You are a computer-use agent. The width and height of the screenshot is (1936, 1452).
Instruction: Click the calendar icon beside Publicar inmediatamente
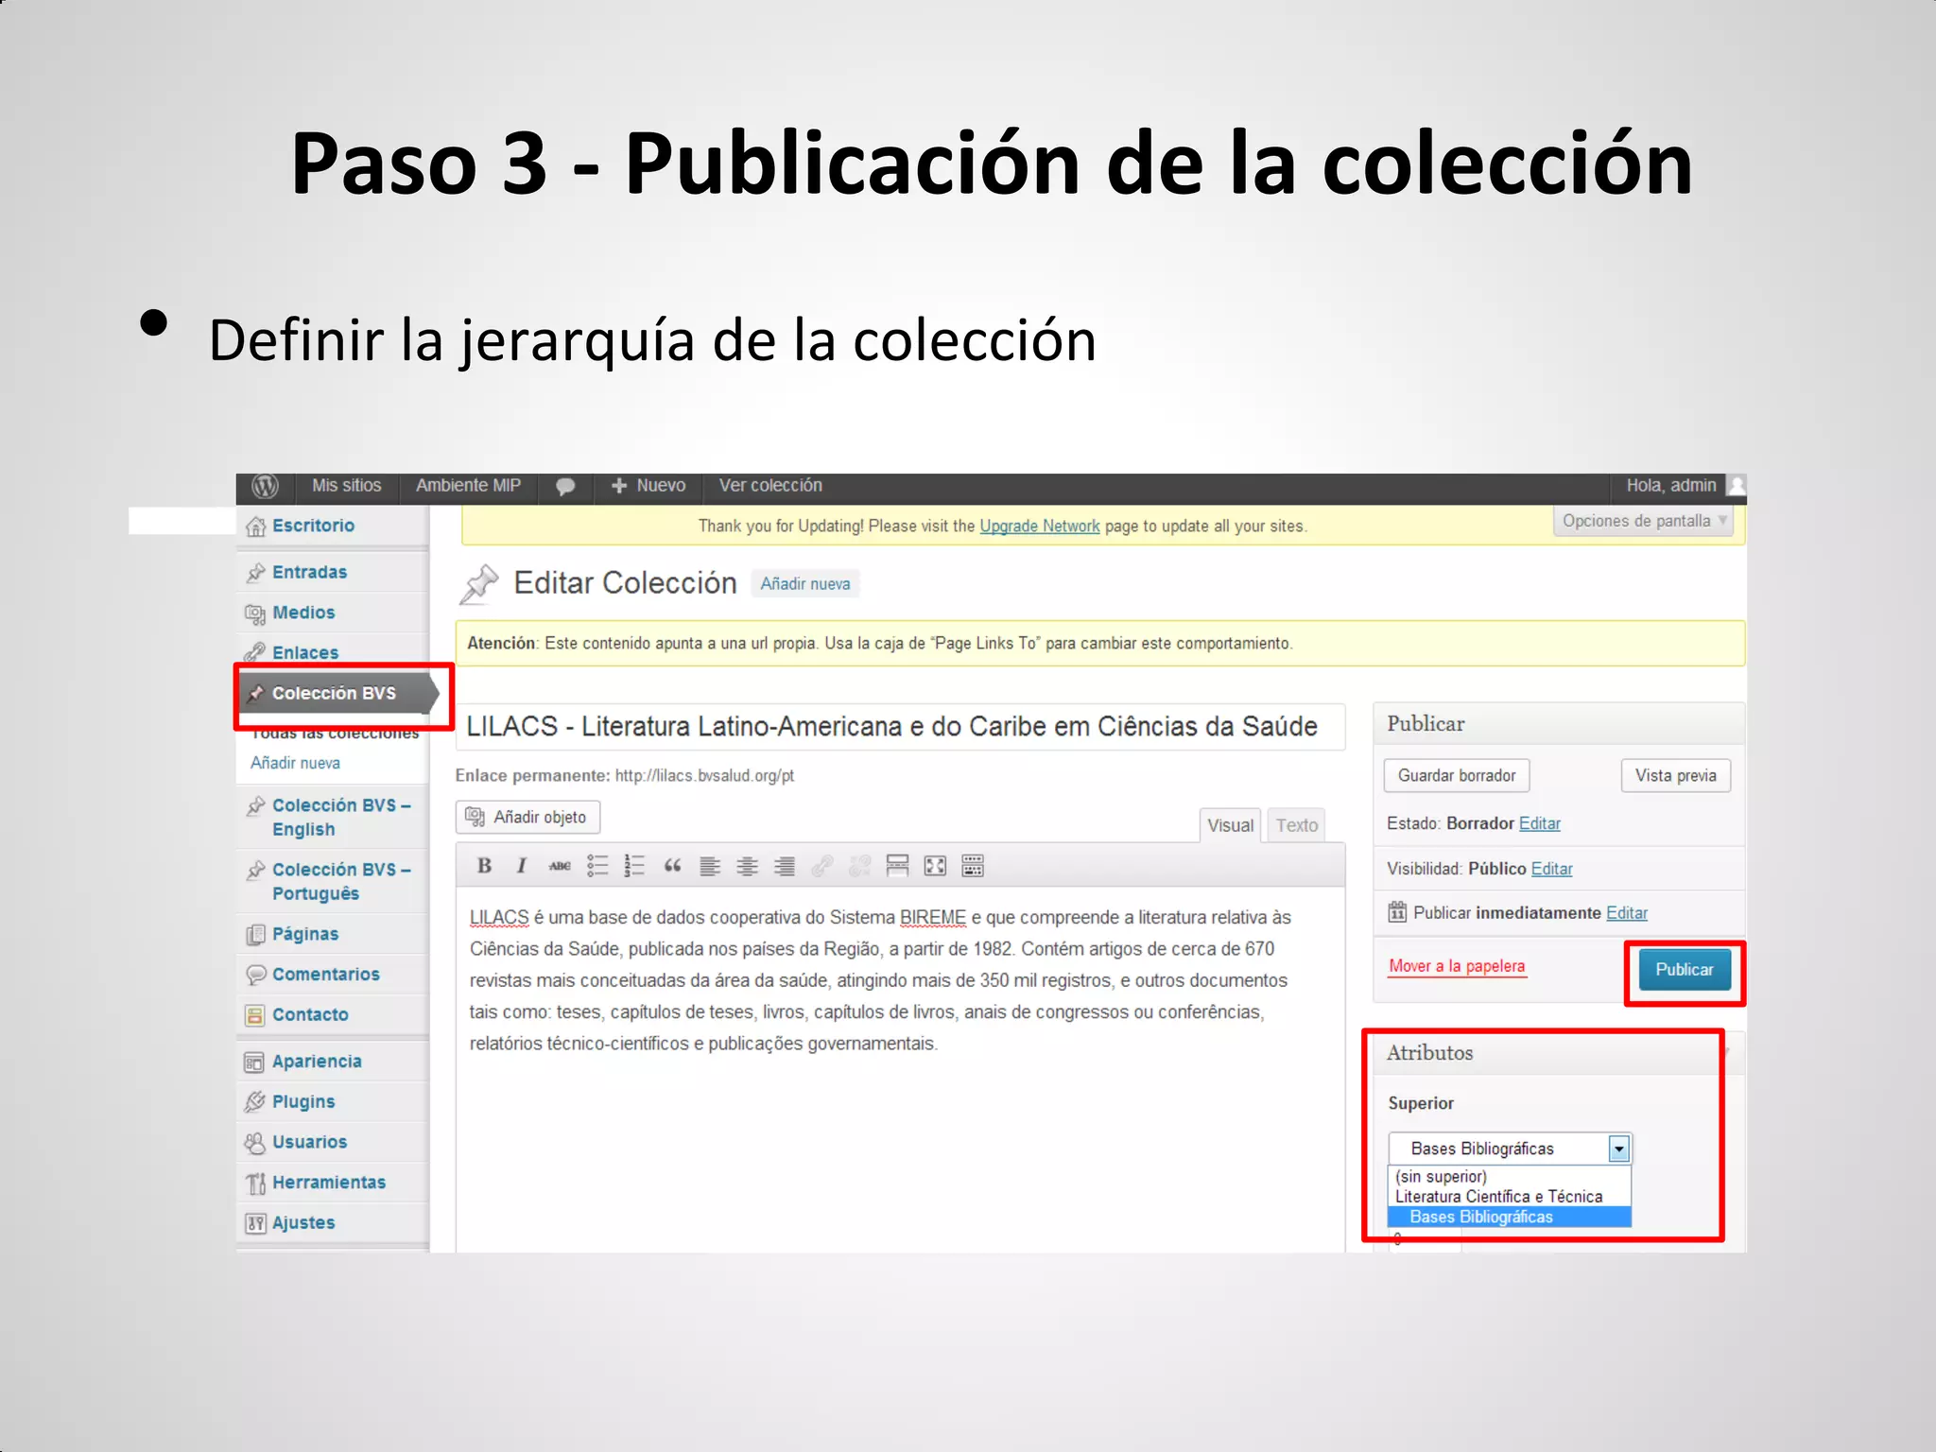1397,912
